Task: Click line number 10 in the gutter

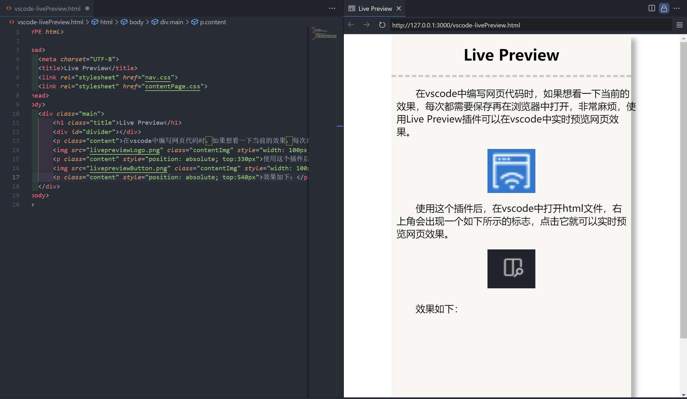Action: click(x=16, y=114)
